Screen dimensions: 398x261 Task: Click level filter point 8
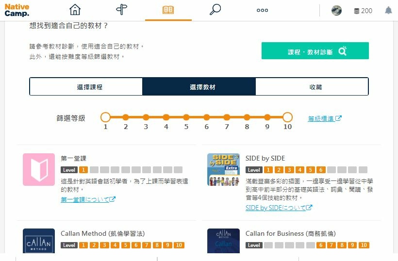(x=247, y=117)
